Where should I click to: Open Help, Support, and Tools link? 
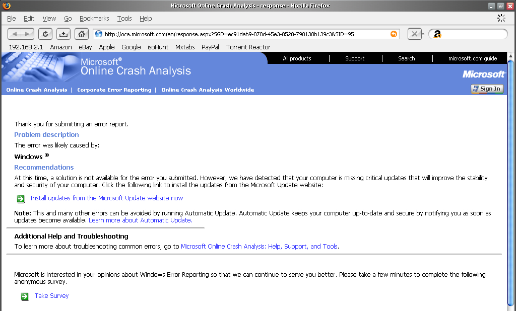260,246
